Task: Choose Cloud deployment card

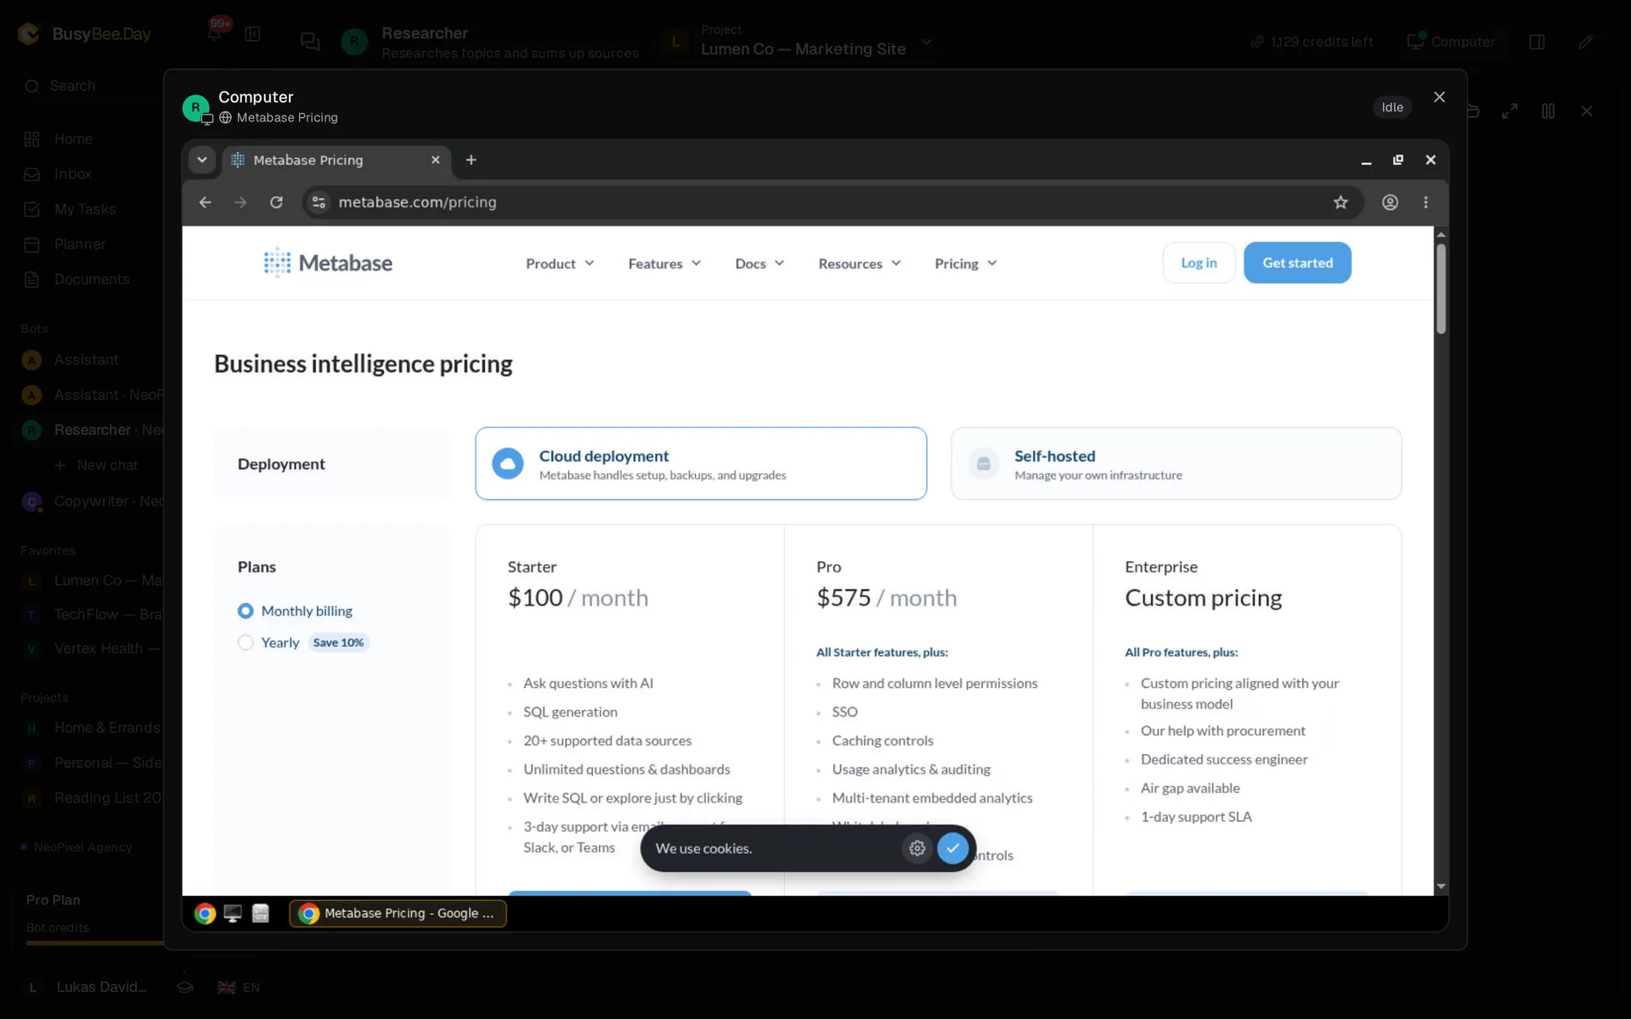Action: tap(701, 464)
